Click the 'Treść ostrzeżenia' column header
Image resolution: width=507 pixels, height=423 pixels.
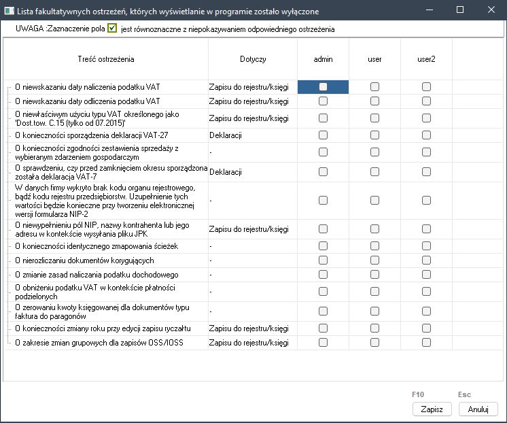[106, 59]
